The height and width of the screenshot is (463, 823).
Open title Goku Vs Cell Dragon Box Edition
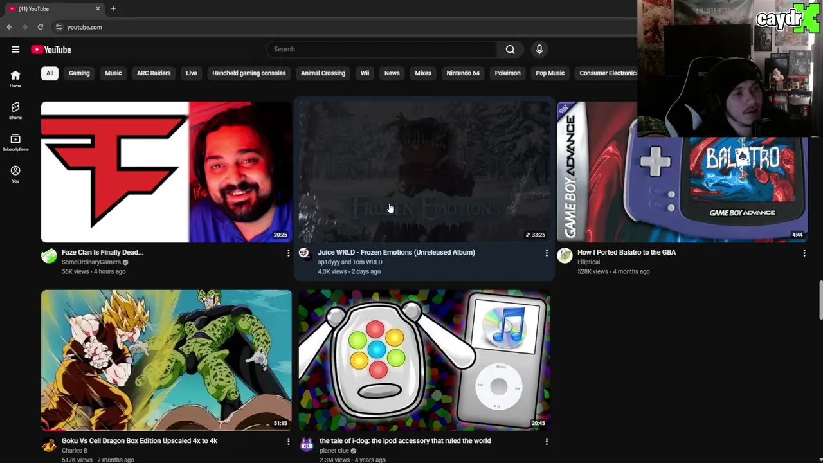[x=140, y=440]
